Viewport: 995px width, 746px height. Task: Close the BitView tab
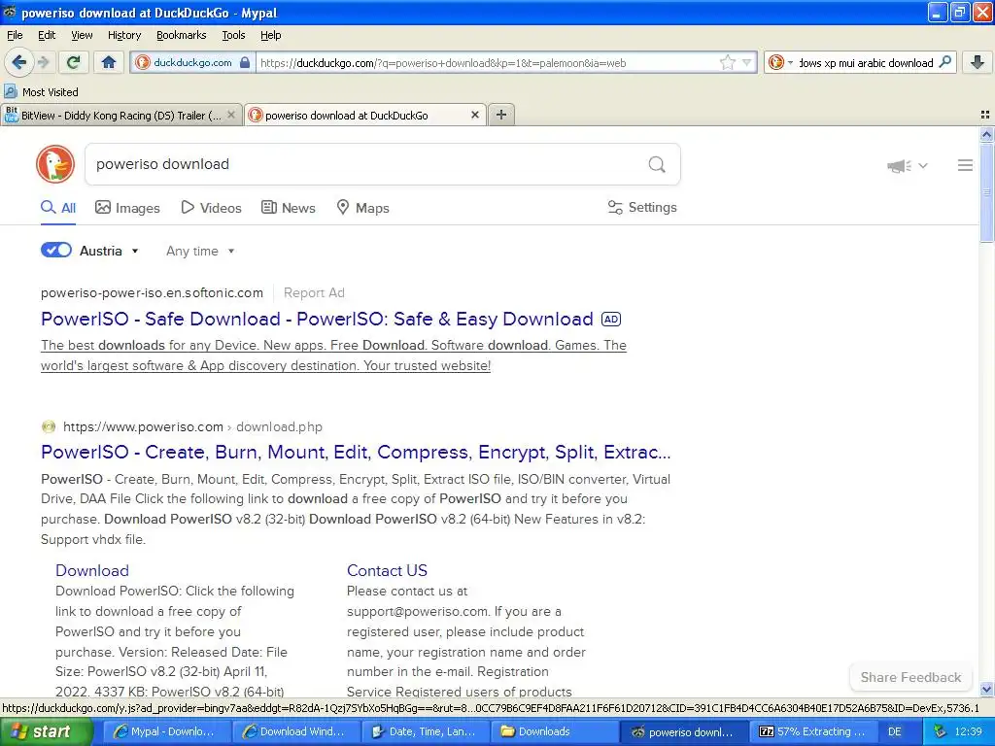click(x=231, y=116)
